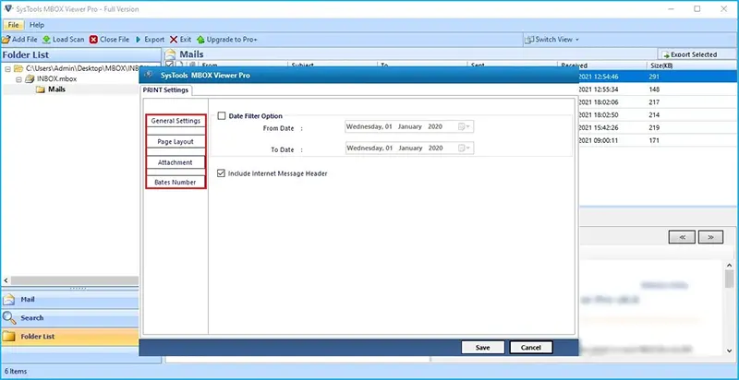Click the Upgrade to Pro+ icon

(x=200, y=40)
